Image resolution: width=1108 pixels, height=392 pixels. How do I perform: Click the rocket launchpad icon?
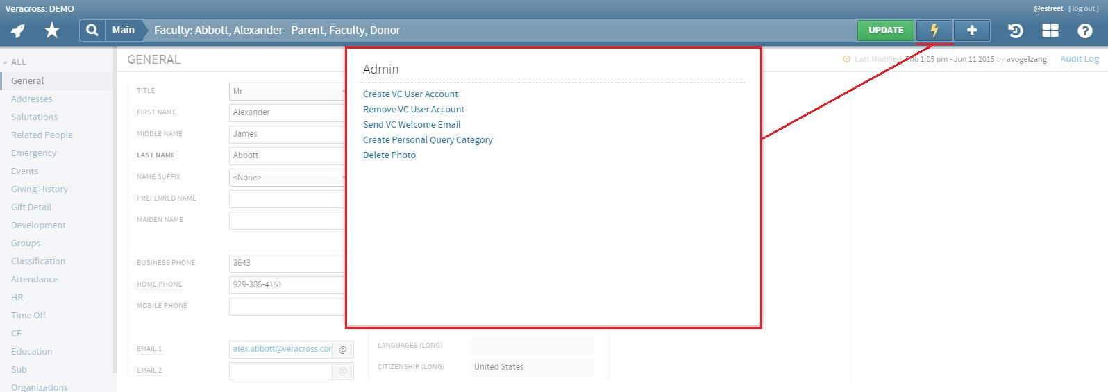18,31
